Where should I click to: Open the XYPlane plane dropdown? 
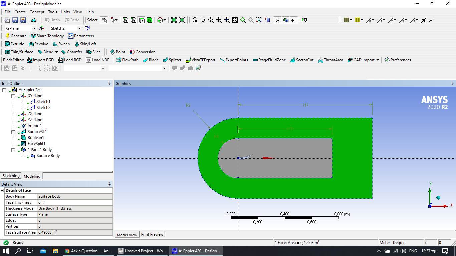[34, 28]
